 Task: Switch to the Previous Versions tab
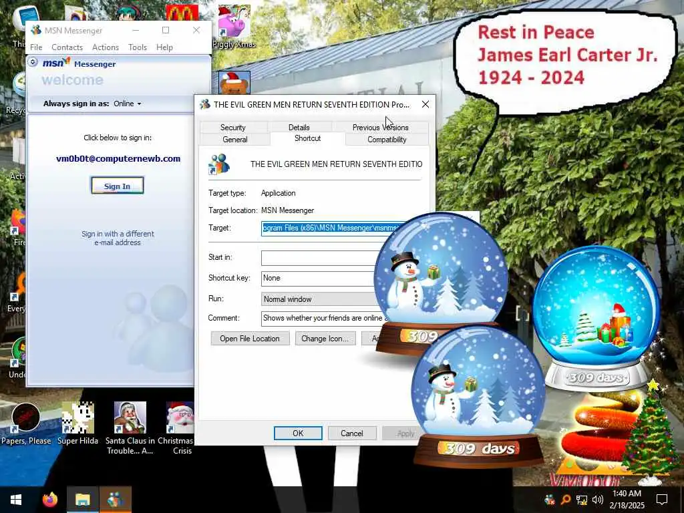pos(380,128)
